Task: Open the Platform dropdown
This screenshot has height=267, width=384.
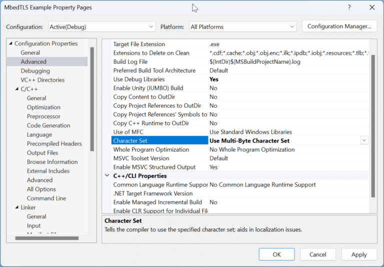Action: point(242,27)
